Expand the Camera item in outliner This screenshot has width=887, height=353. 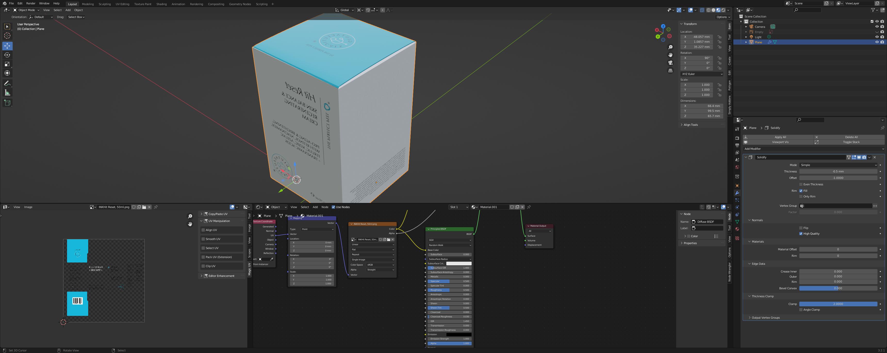[746, 27]
